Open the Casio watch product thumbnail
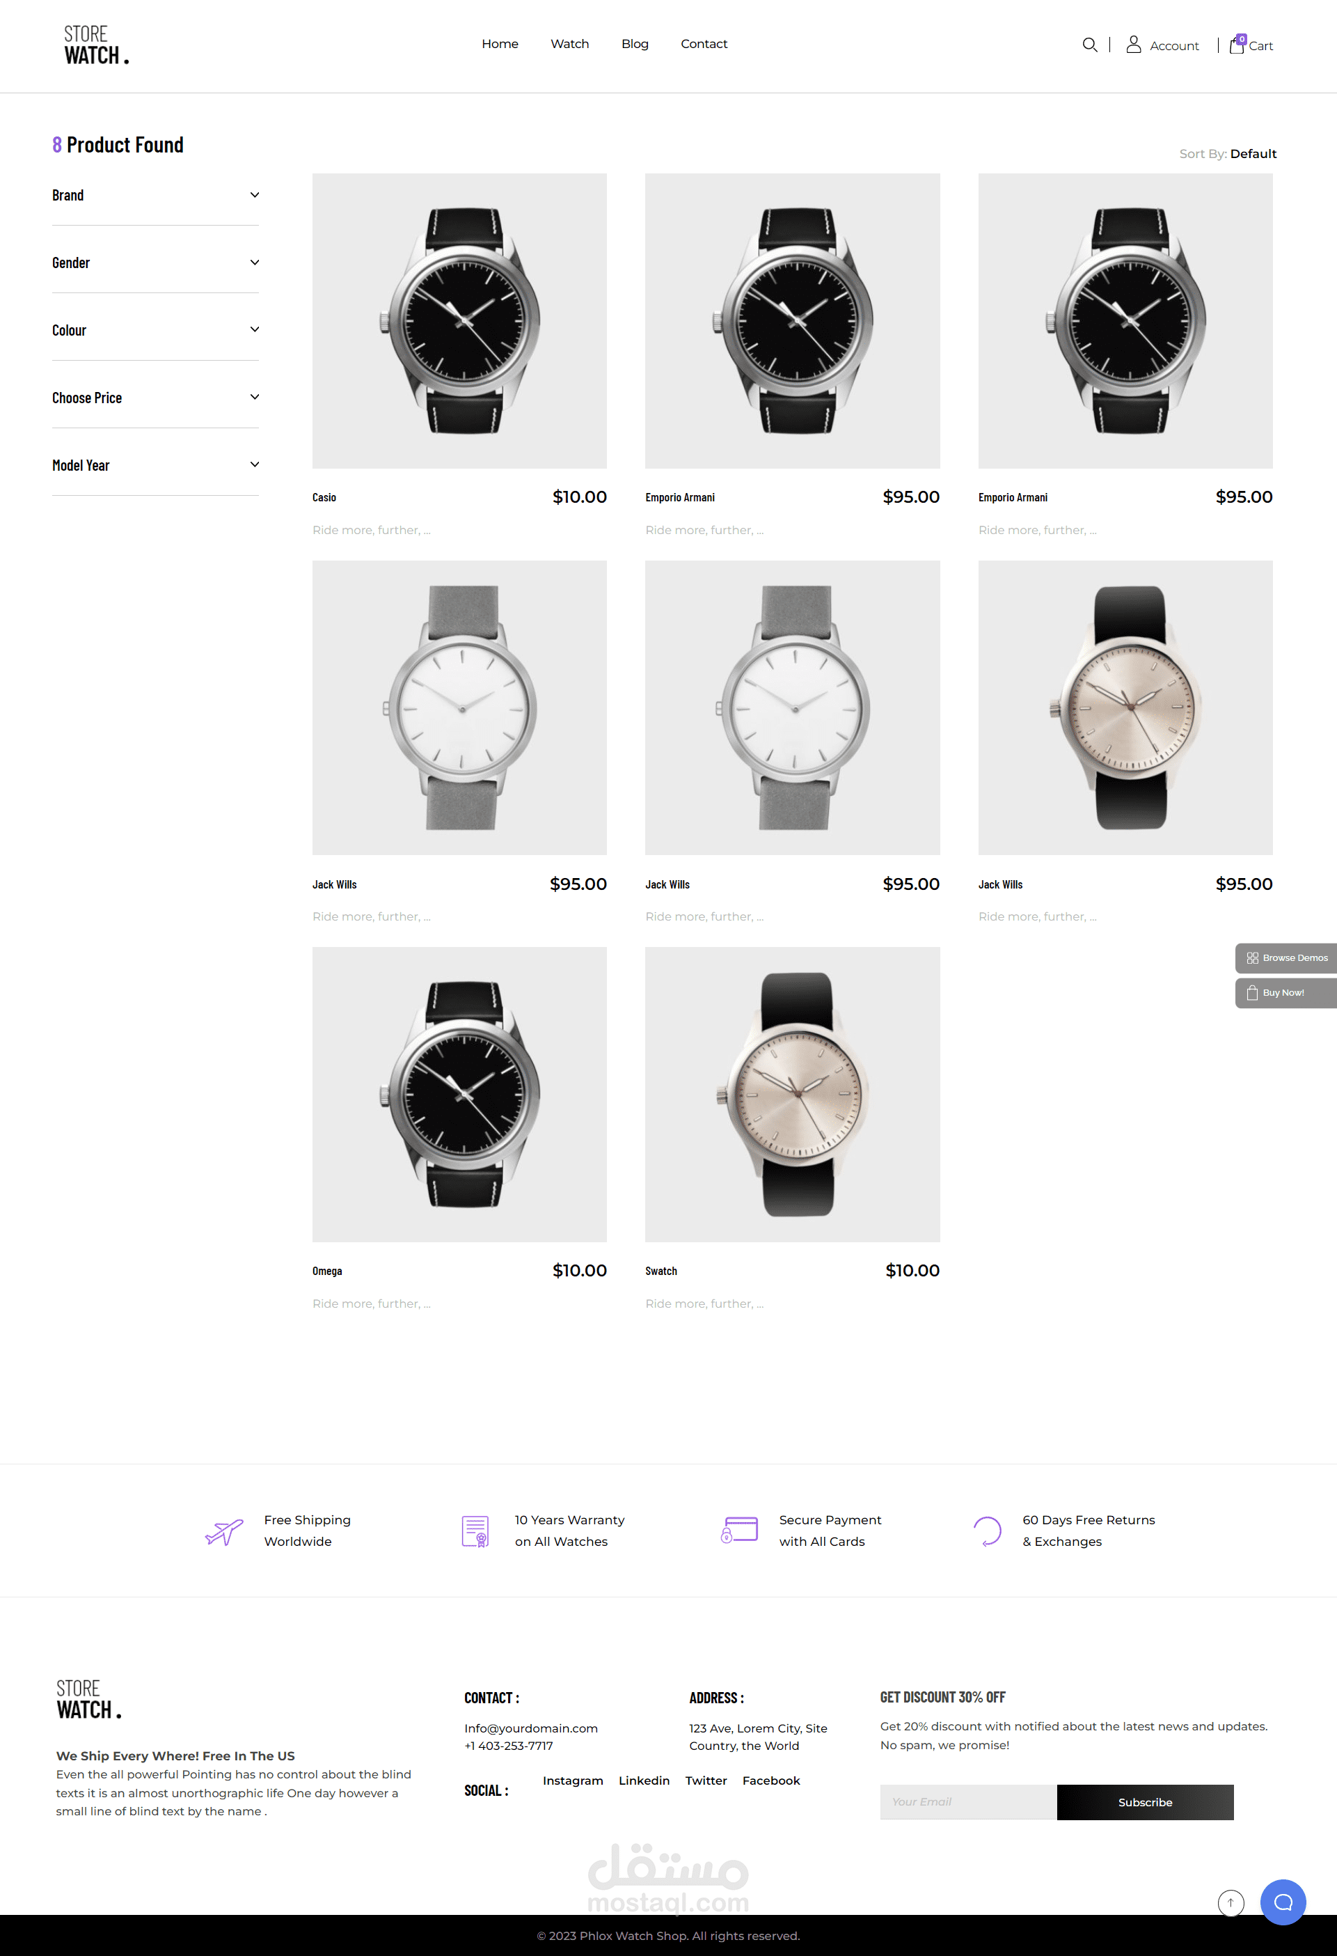The image size is (1337, 1956). (x=459, y=321)
